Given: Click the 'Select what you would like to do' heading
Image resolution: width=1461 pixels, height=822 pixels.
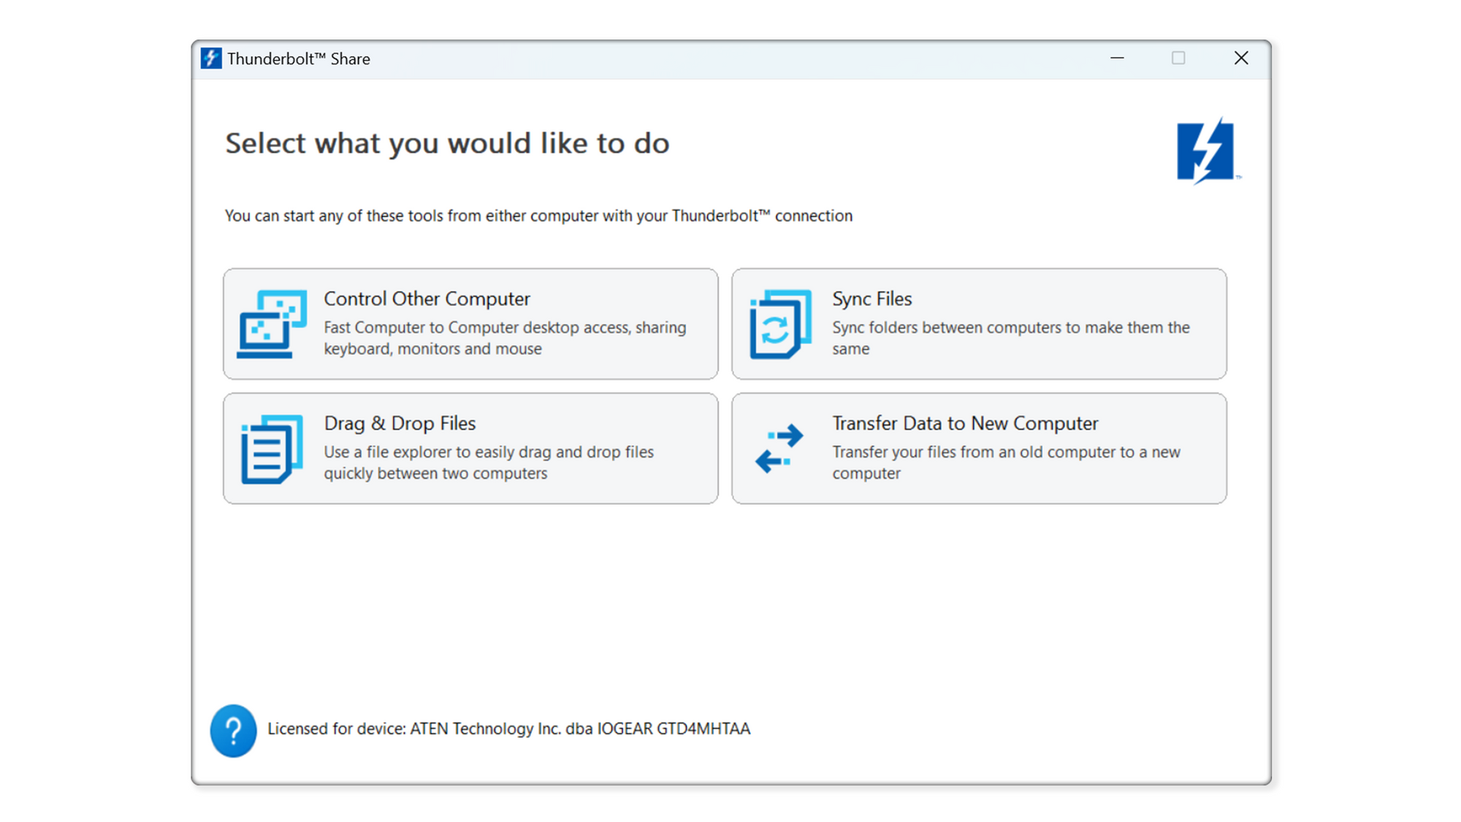Looking at the screenshot, I should coord(446,143).
